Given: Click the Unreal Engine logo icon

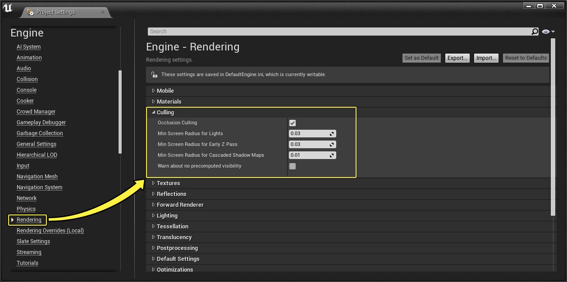Looking at the screenshot, I should coord(8,8).
